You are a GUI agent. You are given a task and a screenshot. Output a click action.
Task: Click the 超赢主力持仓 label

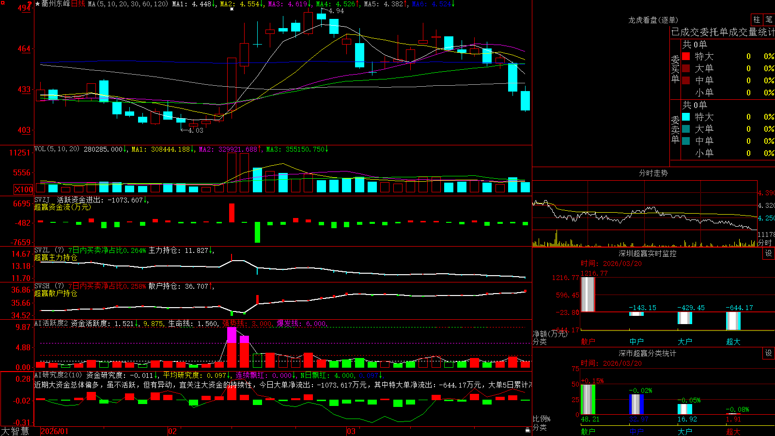tap(56, 257)
